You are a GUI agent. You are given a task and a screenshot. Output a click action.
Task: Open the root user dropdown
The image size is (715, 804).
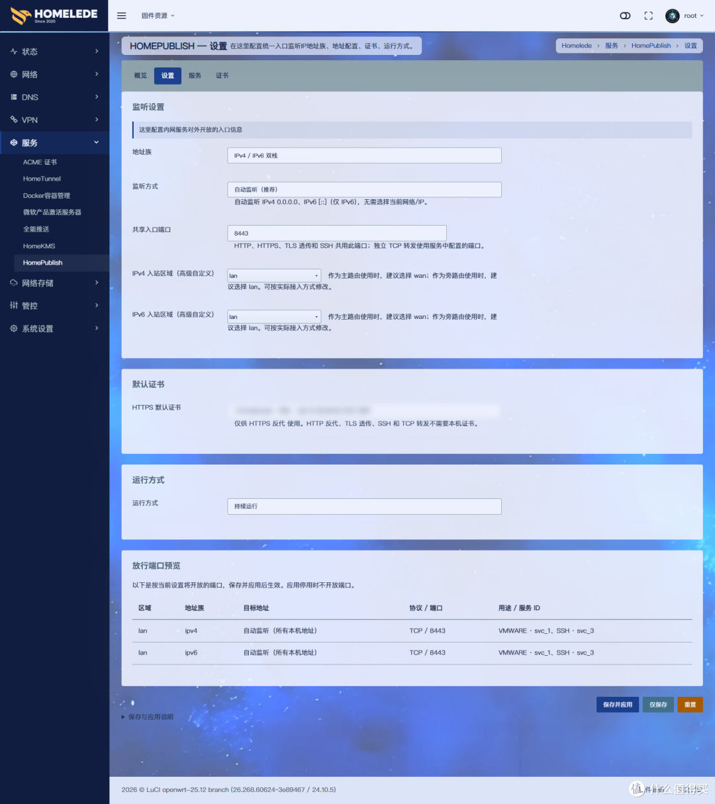point(694,16)
